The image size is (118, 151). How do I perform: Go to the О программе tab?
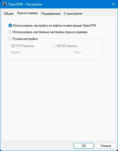[x=73, y=14]
